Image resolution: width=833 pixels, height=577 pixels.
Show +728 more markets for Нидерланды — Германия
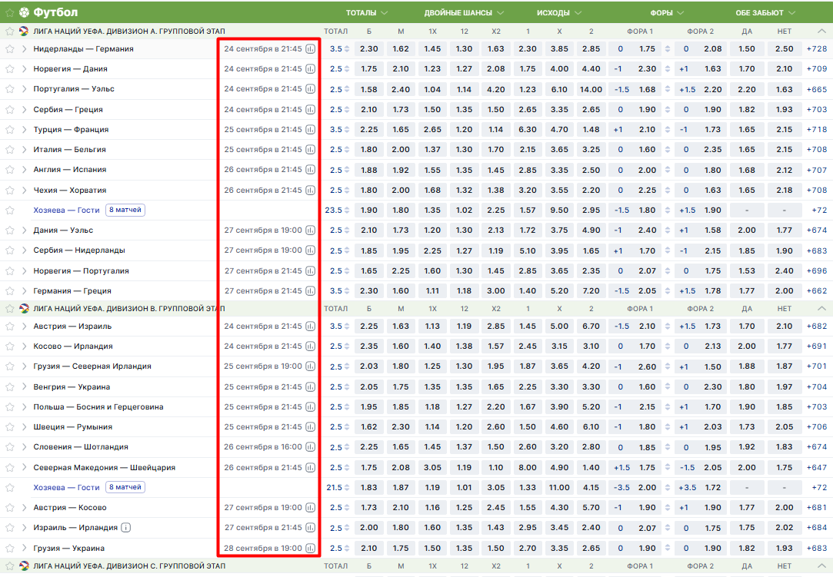coord(817,49)
